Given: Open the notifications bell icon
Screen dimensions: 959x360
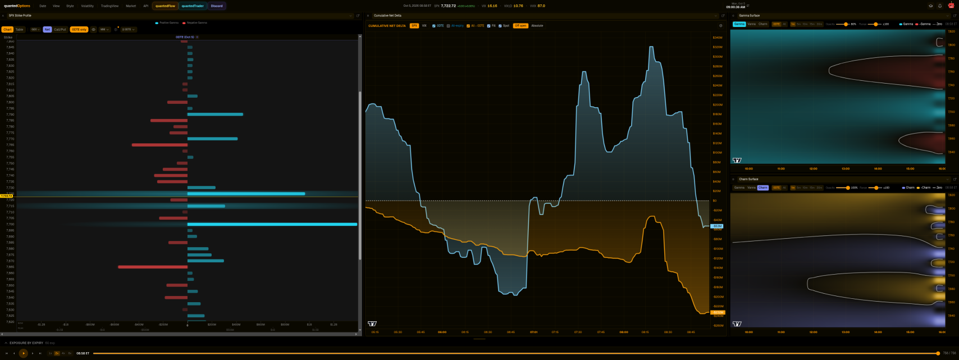Looking at the screenshot, I should pyautogui.click(x=940, y=6).
